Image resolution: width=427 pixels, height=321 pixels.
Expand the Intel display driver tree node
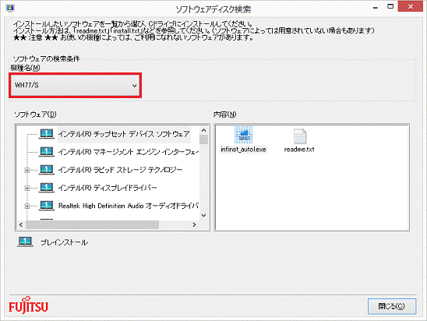tap(27, 188)
